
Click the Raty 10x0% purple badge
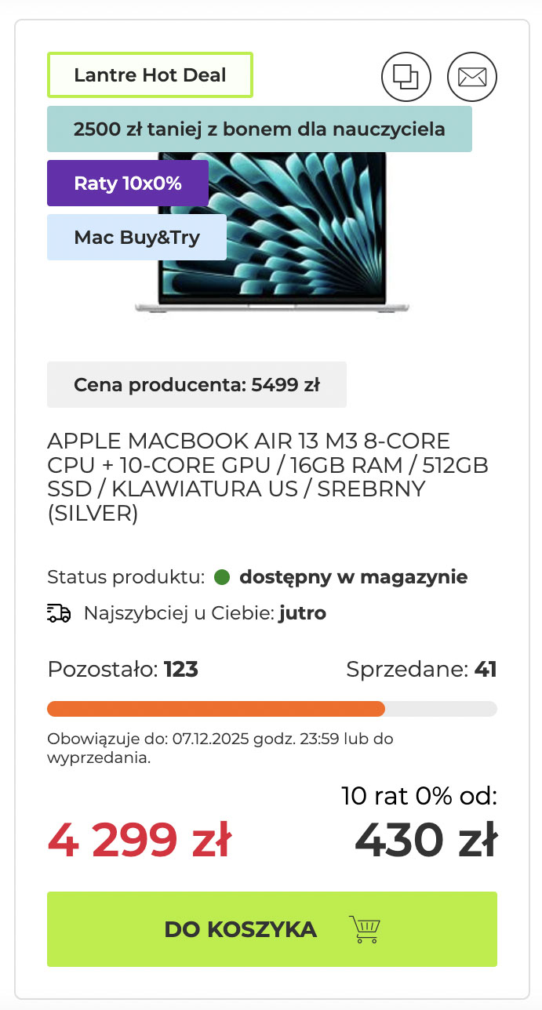point(128,183)
